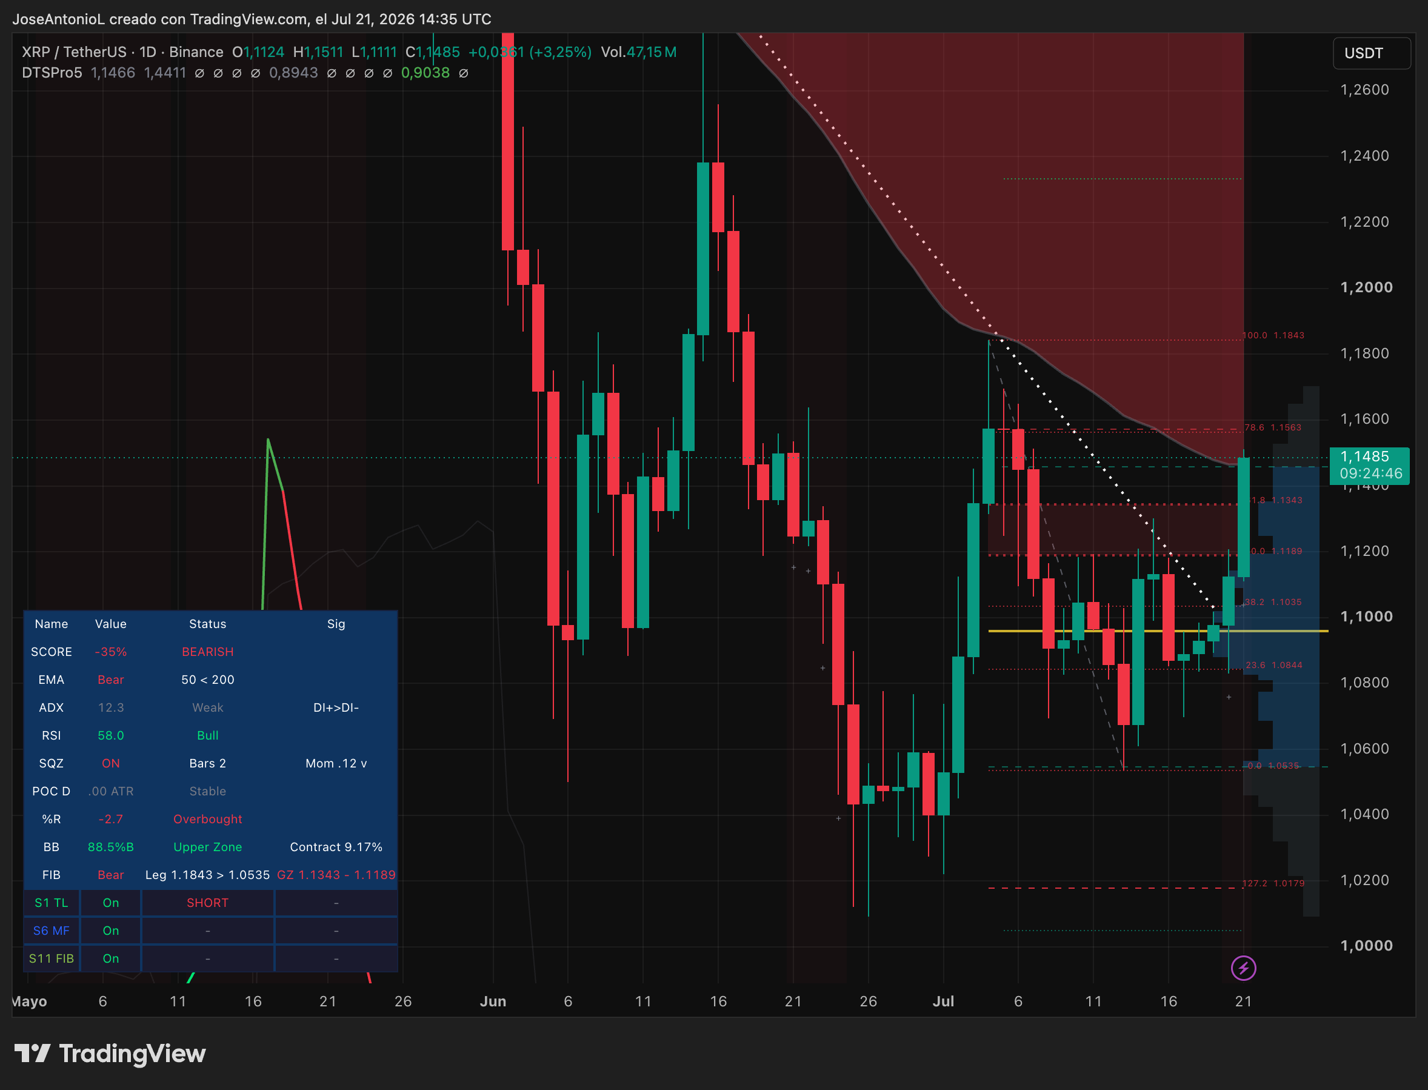Click the %R status Overbought
Viewport: 1428px width, 1090px height.
coord(207,819)
